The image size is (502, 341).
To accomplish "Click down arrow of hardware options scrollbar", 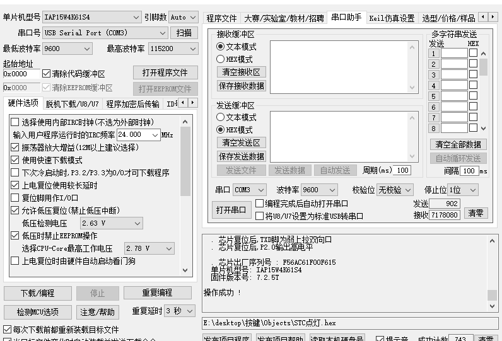I will point(185,269).
